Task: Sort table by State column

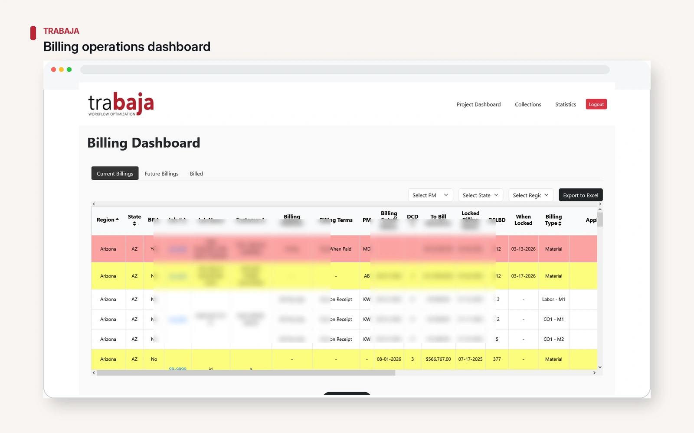Action: 134,220
